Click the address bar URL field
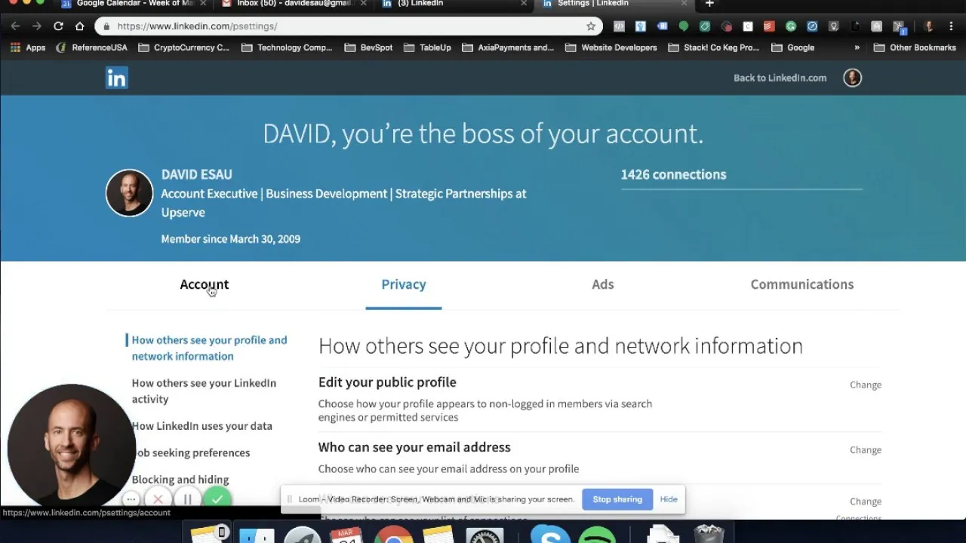This screenshot has height=543, width=966. 349,26
